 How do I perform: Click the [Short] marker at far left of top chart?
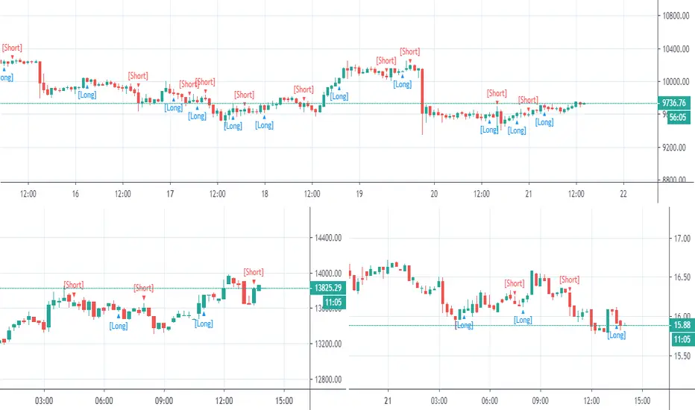click(x=12, y=48)
